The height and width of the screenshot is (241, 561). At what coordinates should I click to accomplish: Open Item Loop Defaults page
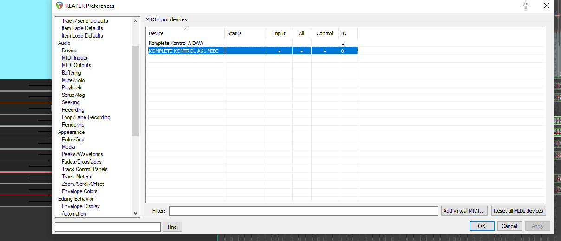click(82, 36)
